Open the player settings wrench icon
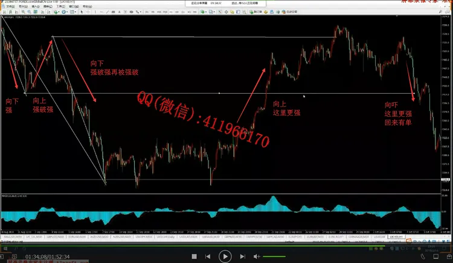This screenshot has width=453, height=263. [423, 256]
